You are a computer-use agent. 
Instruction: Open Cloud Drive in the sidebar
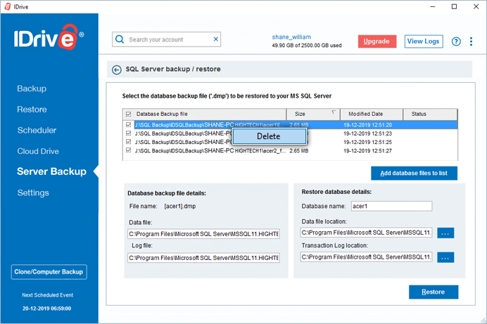coord(38,151)
